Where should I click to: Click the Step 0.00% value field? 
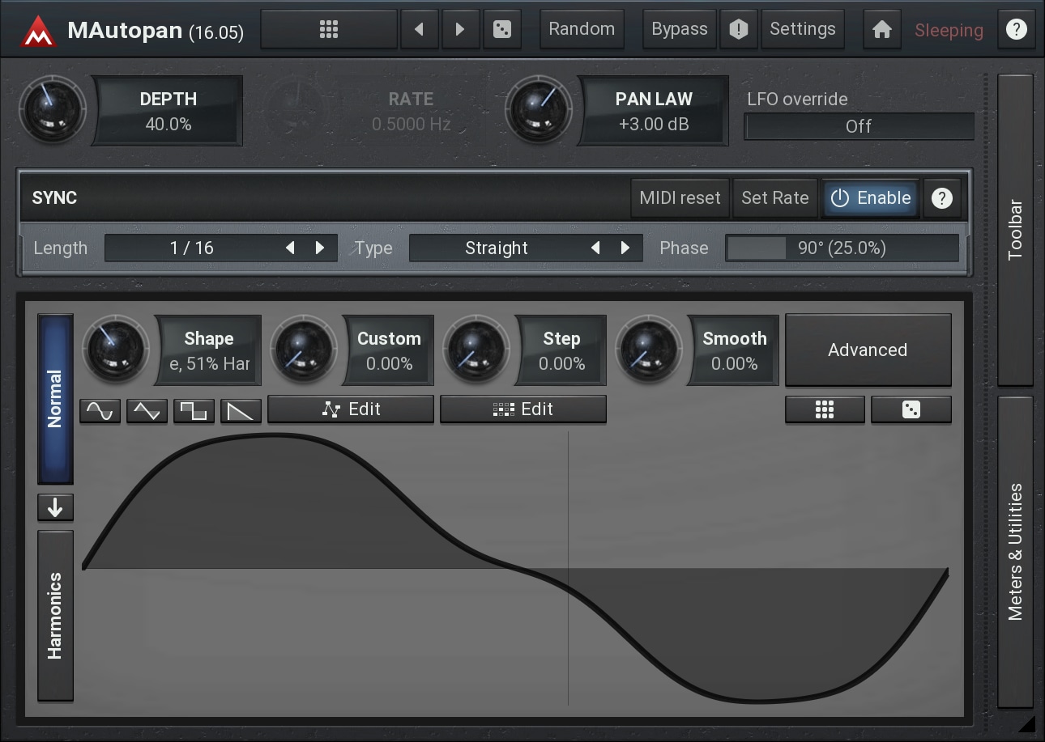pyautogui.click(x=562, y=351)
